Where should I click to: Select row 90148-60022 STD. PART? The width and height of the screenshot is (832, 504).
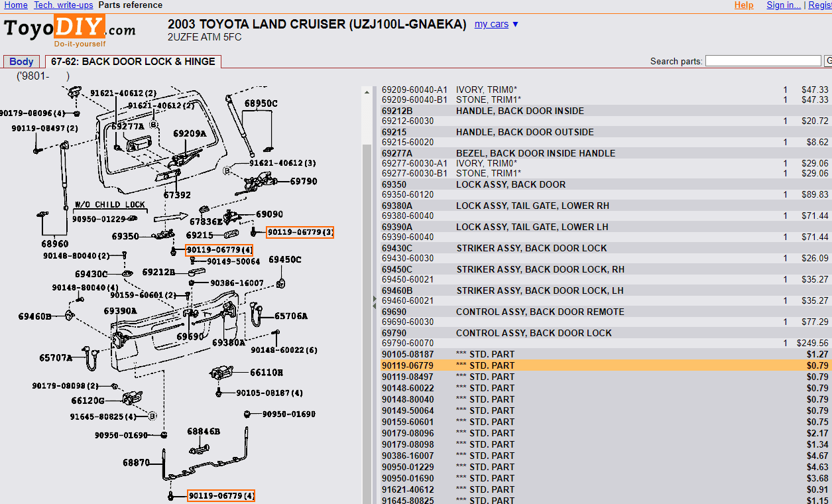click(605, 388)
